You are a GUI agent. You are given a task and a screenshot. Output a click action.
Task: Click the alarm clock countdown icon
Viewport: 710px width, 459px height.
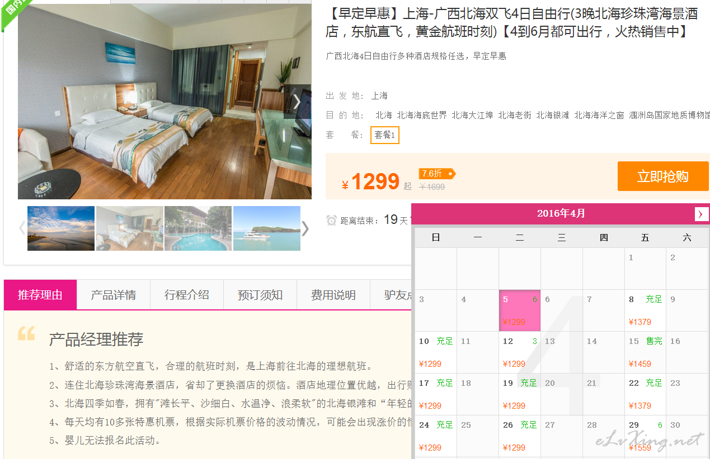[331, 221]
